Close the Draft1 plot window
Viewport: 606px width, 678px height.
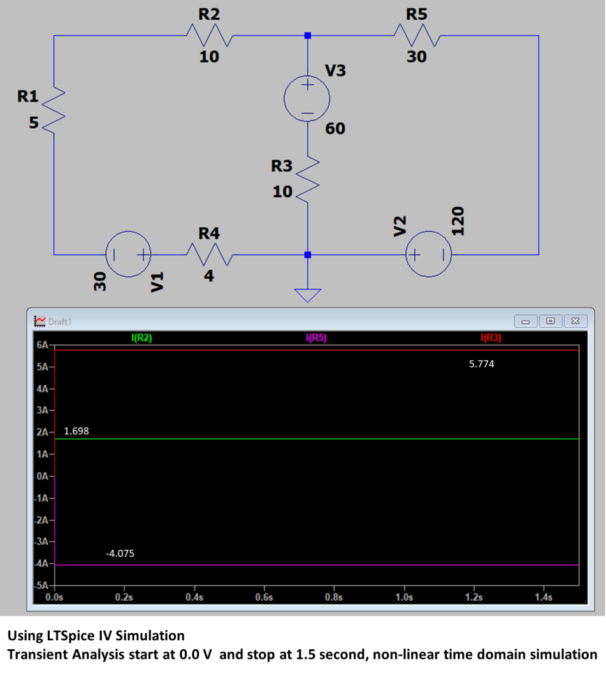coord(575,321)
